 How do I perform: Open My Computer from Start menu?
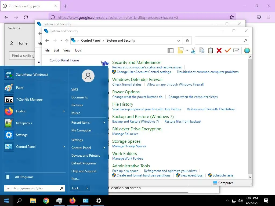point(81,130)
